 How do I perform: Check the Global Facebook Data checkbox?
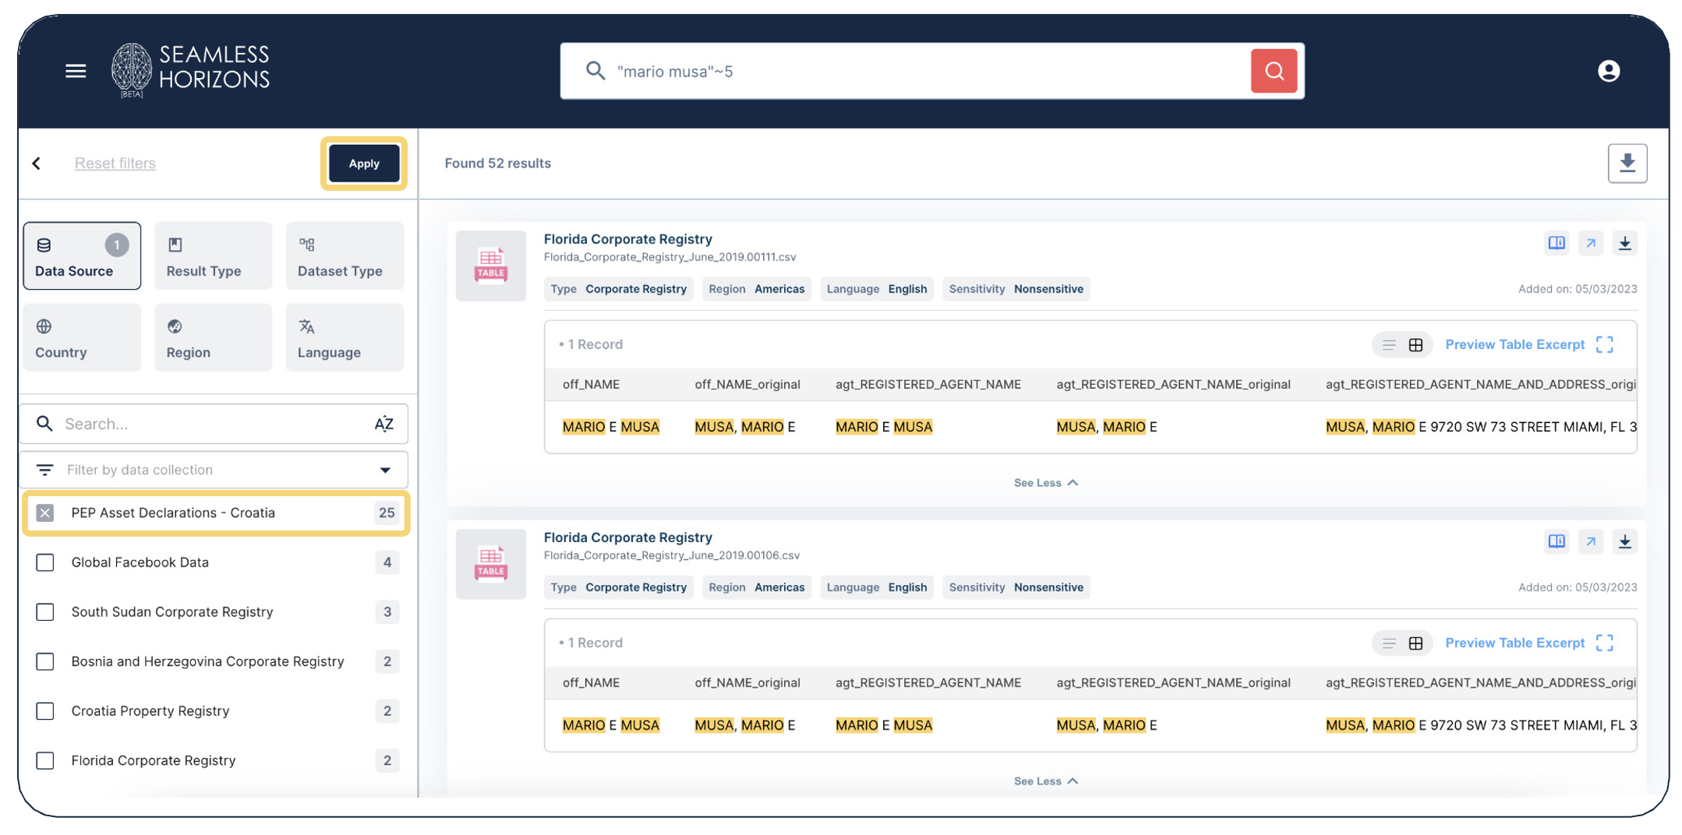(45, 562)
